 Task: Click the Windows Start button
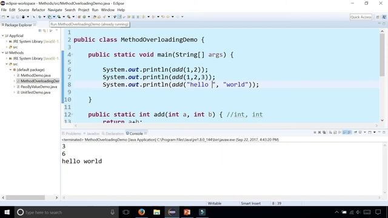7,212
